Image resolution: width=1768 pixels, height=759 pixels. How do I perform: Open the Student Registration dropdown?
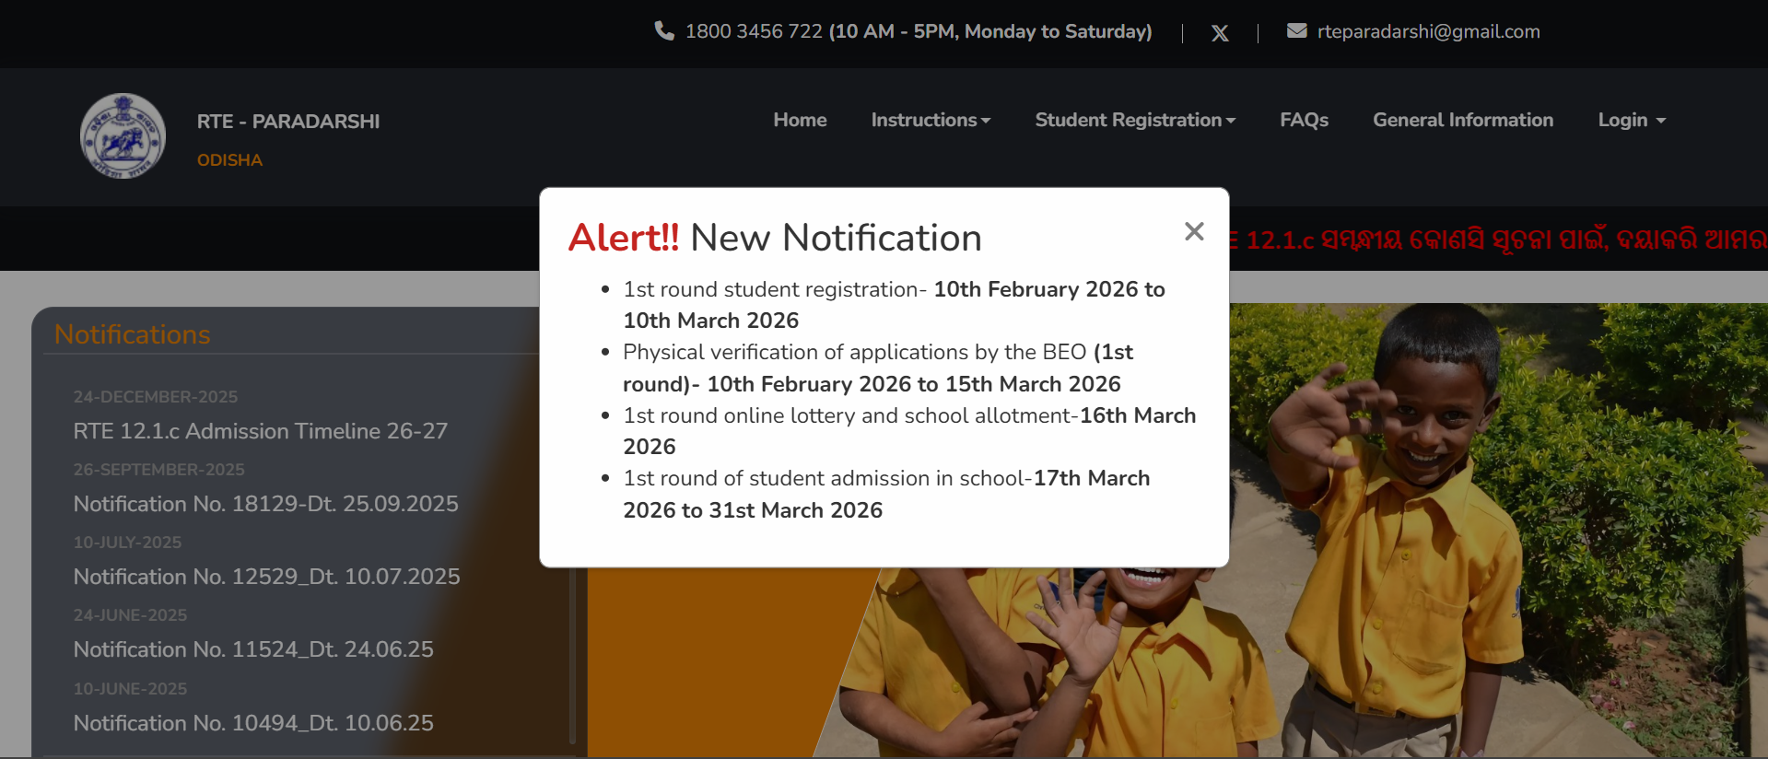click(x=1135, y=120)
